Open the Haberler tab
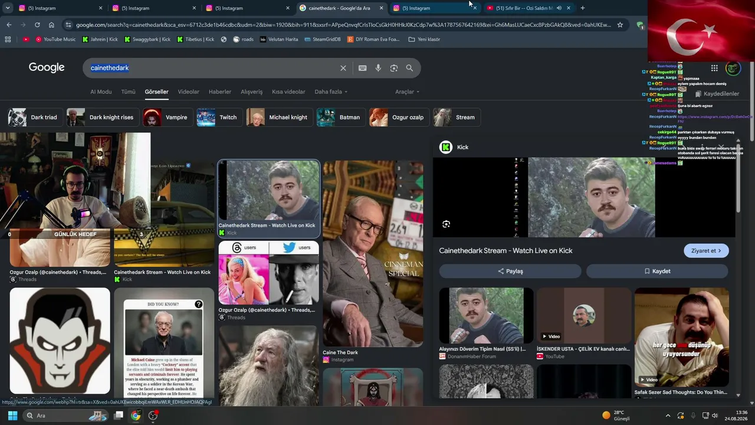Image resolution: width=755 pixels, height=425 pixels. coord(220,92)
